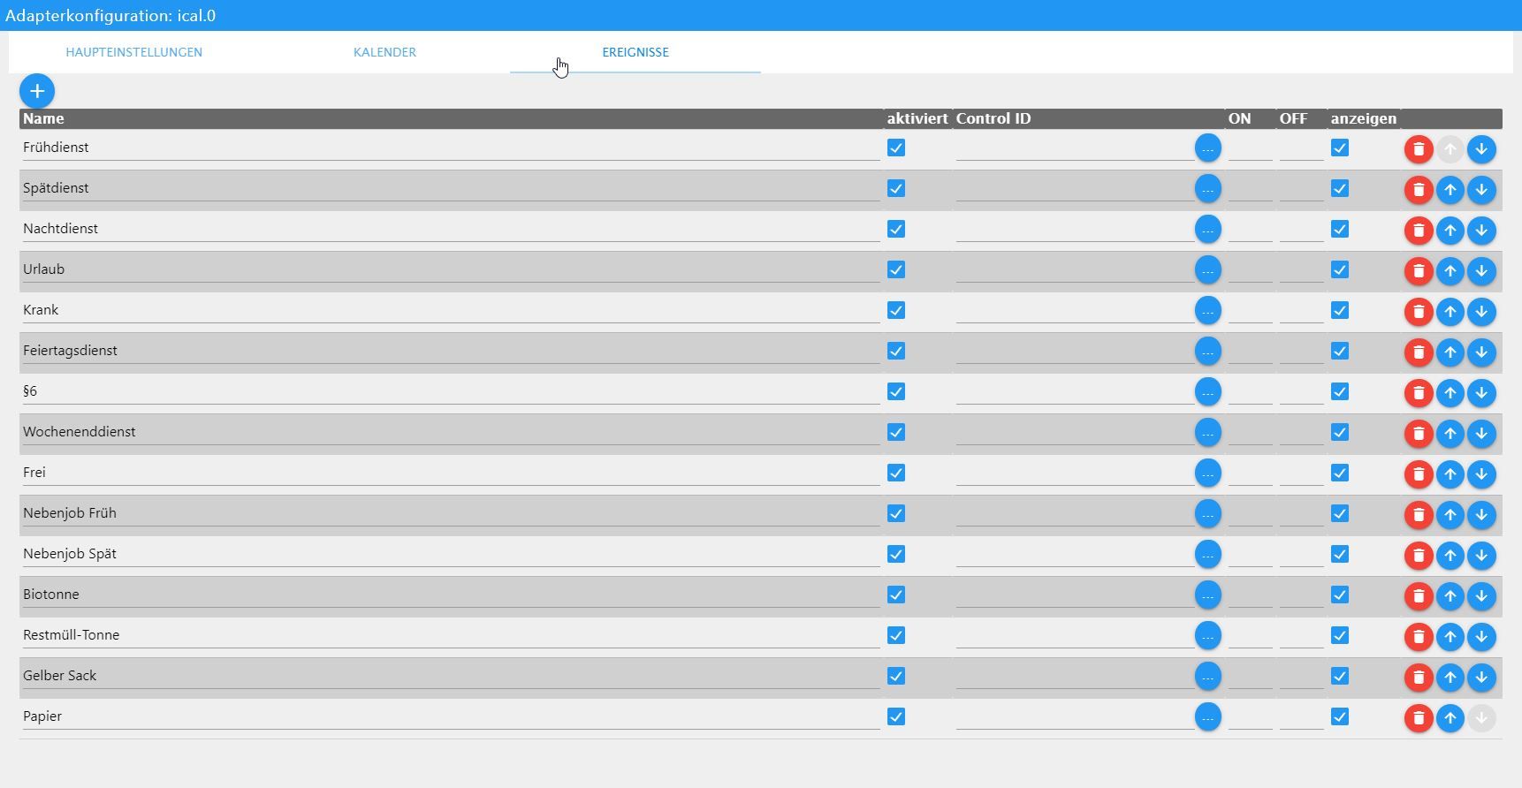Edit the Frühdienst name field
Screen dimensions: 1522x788
point(451,148)
